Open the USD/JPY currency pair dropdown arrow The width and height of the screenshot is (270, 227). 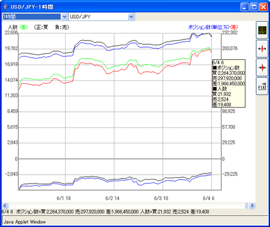pos(131,17)
